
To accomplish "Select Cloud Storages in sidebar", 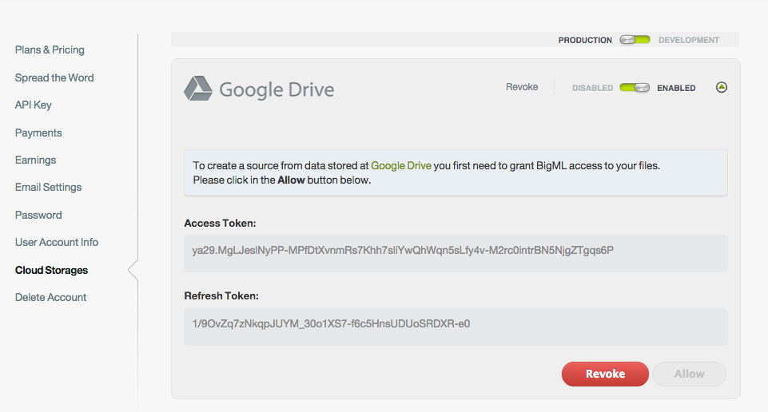I will point(52,271).
